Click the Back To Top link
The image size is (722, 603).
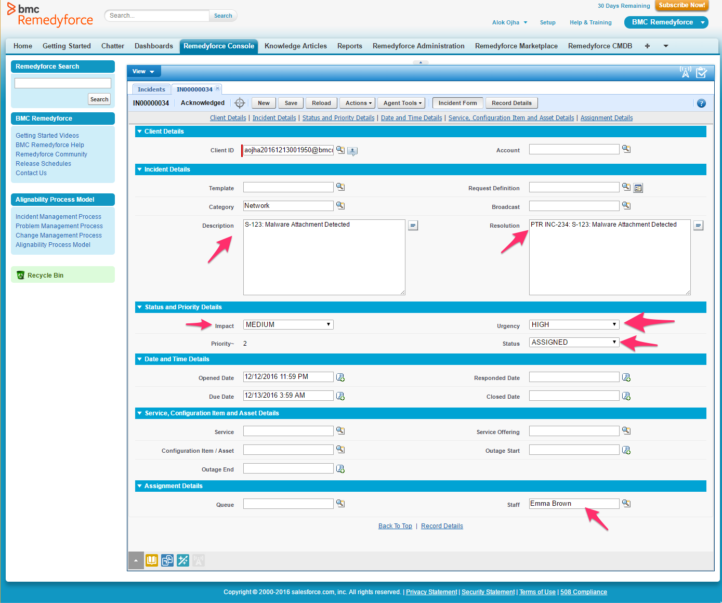(395, 526)
